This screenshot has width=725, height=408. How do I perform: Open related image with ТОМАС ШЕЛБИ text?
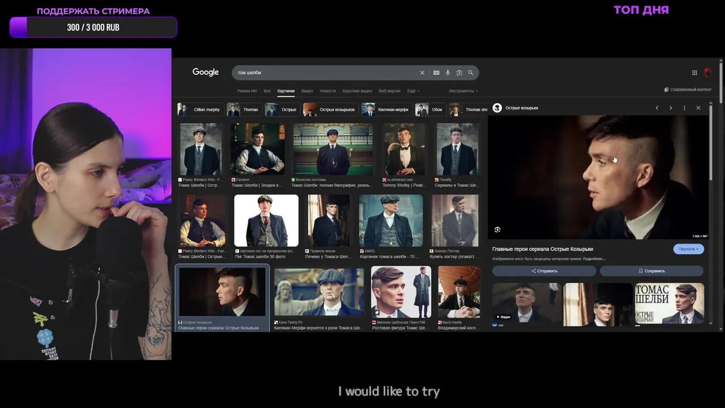[x=669, y=304]
